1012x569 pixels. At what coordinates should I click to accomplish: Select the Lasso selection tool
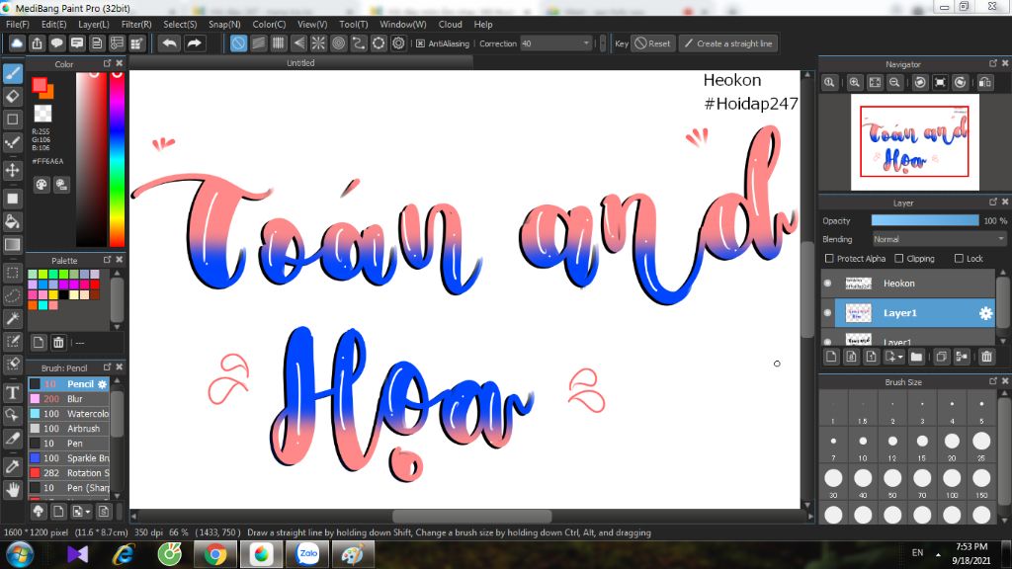[x=12, y=295]
